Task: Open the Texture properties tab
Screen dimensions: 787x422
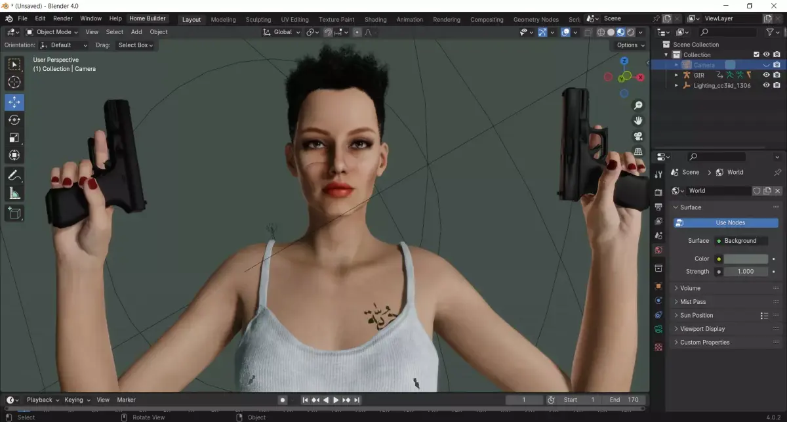Action: click(x=658, y=346)
